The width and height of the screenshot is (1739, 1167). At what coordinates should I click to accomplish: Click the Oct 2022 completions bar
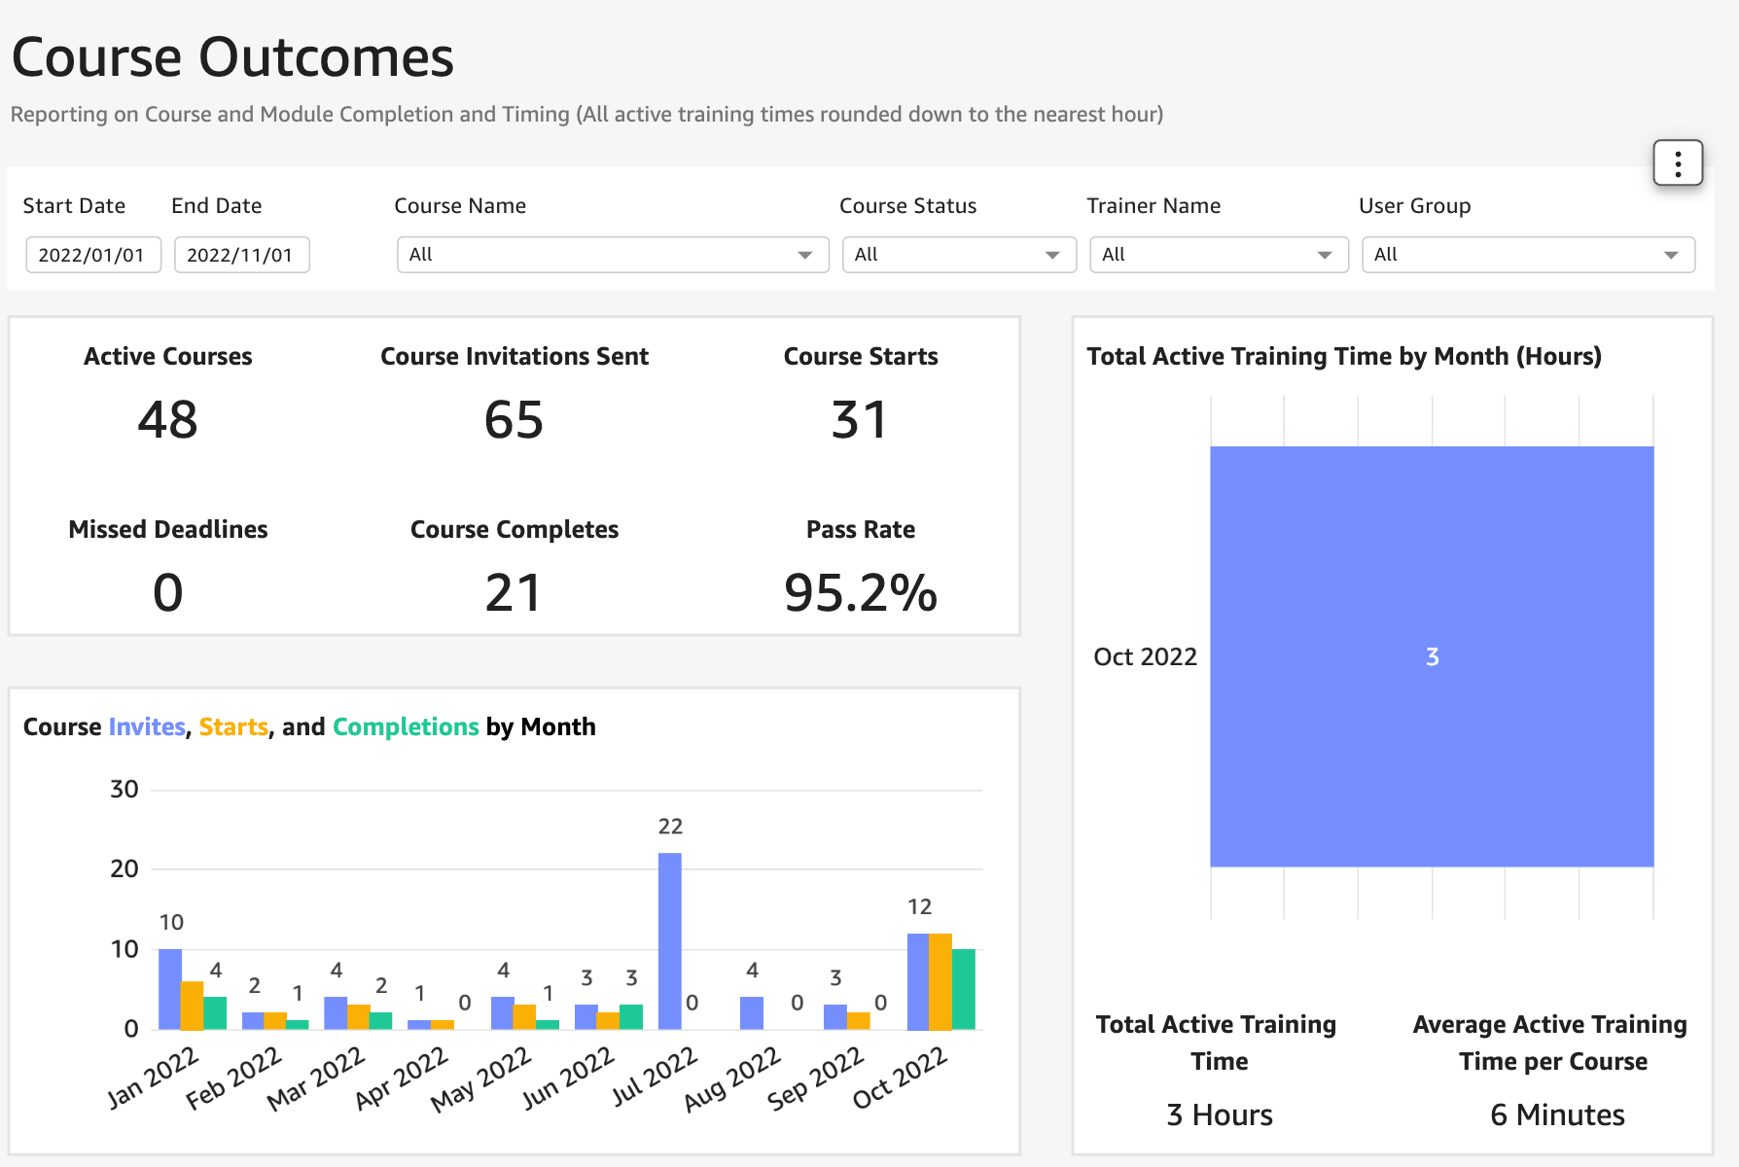tap(963, 987)
